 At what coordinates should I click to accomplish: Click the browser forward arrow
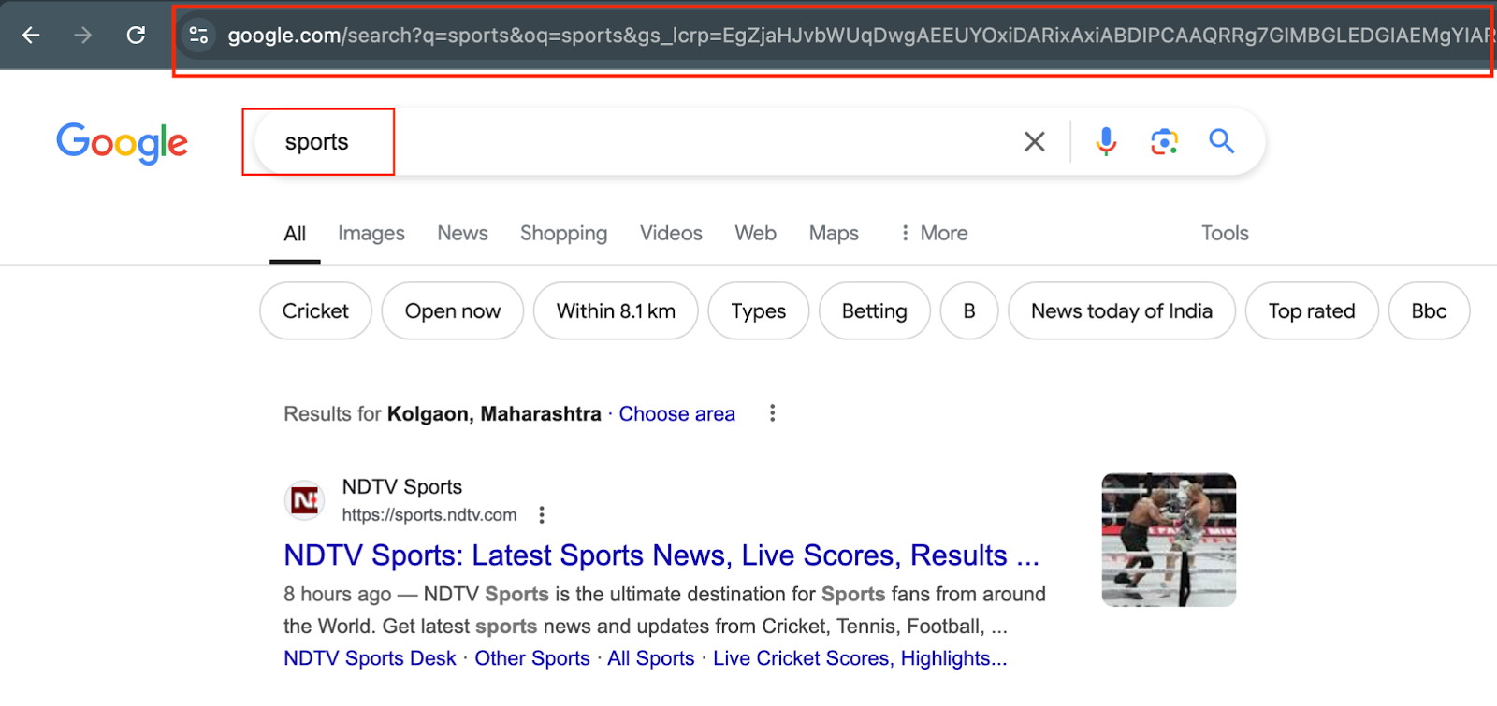click(x=83, y=36)
